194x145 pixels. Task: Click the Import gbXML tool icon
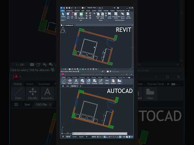coord(102,15)
